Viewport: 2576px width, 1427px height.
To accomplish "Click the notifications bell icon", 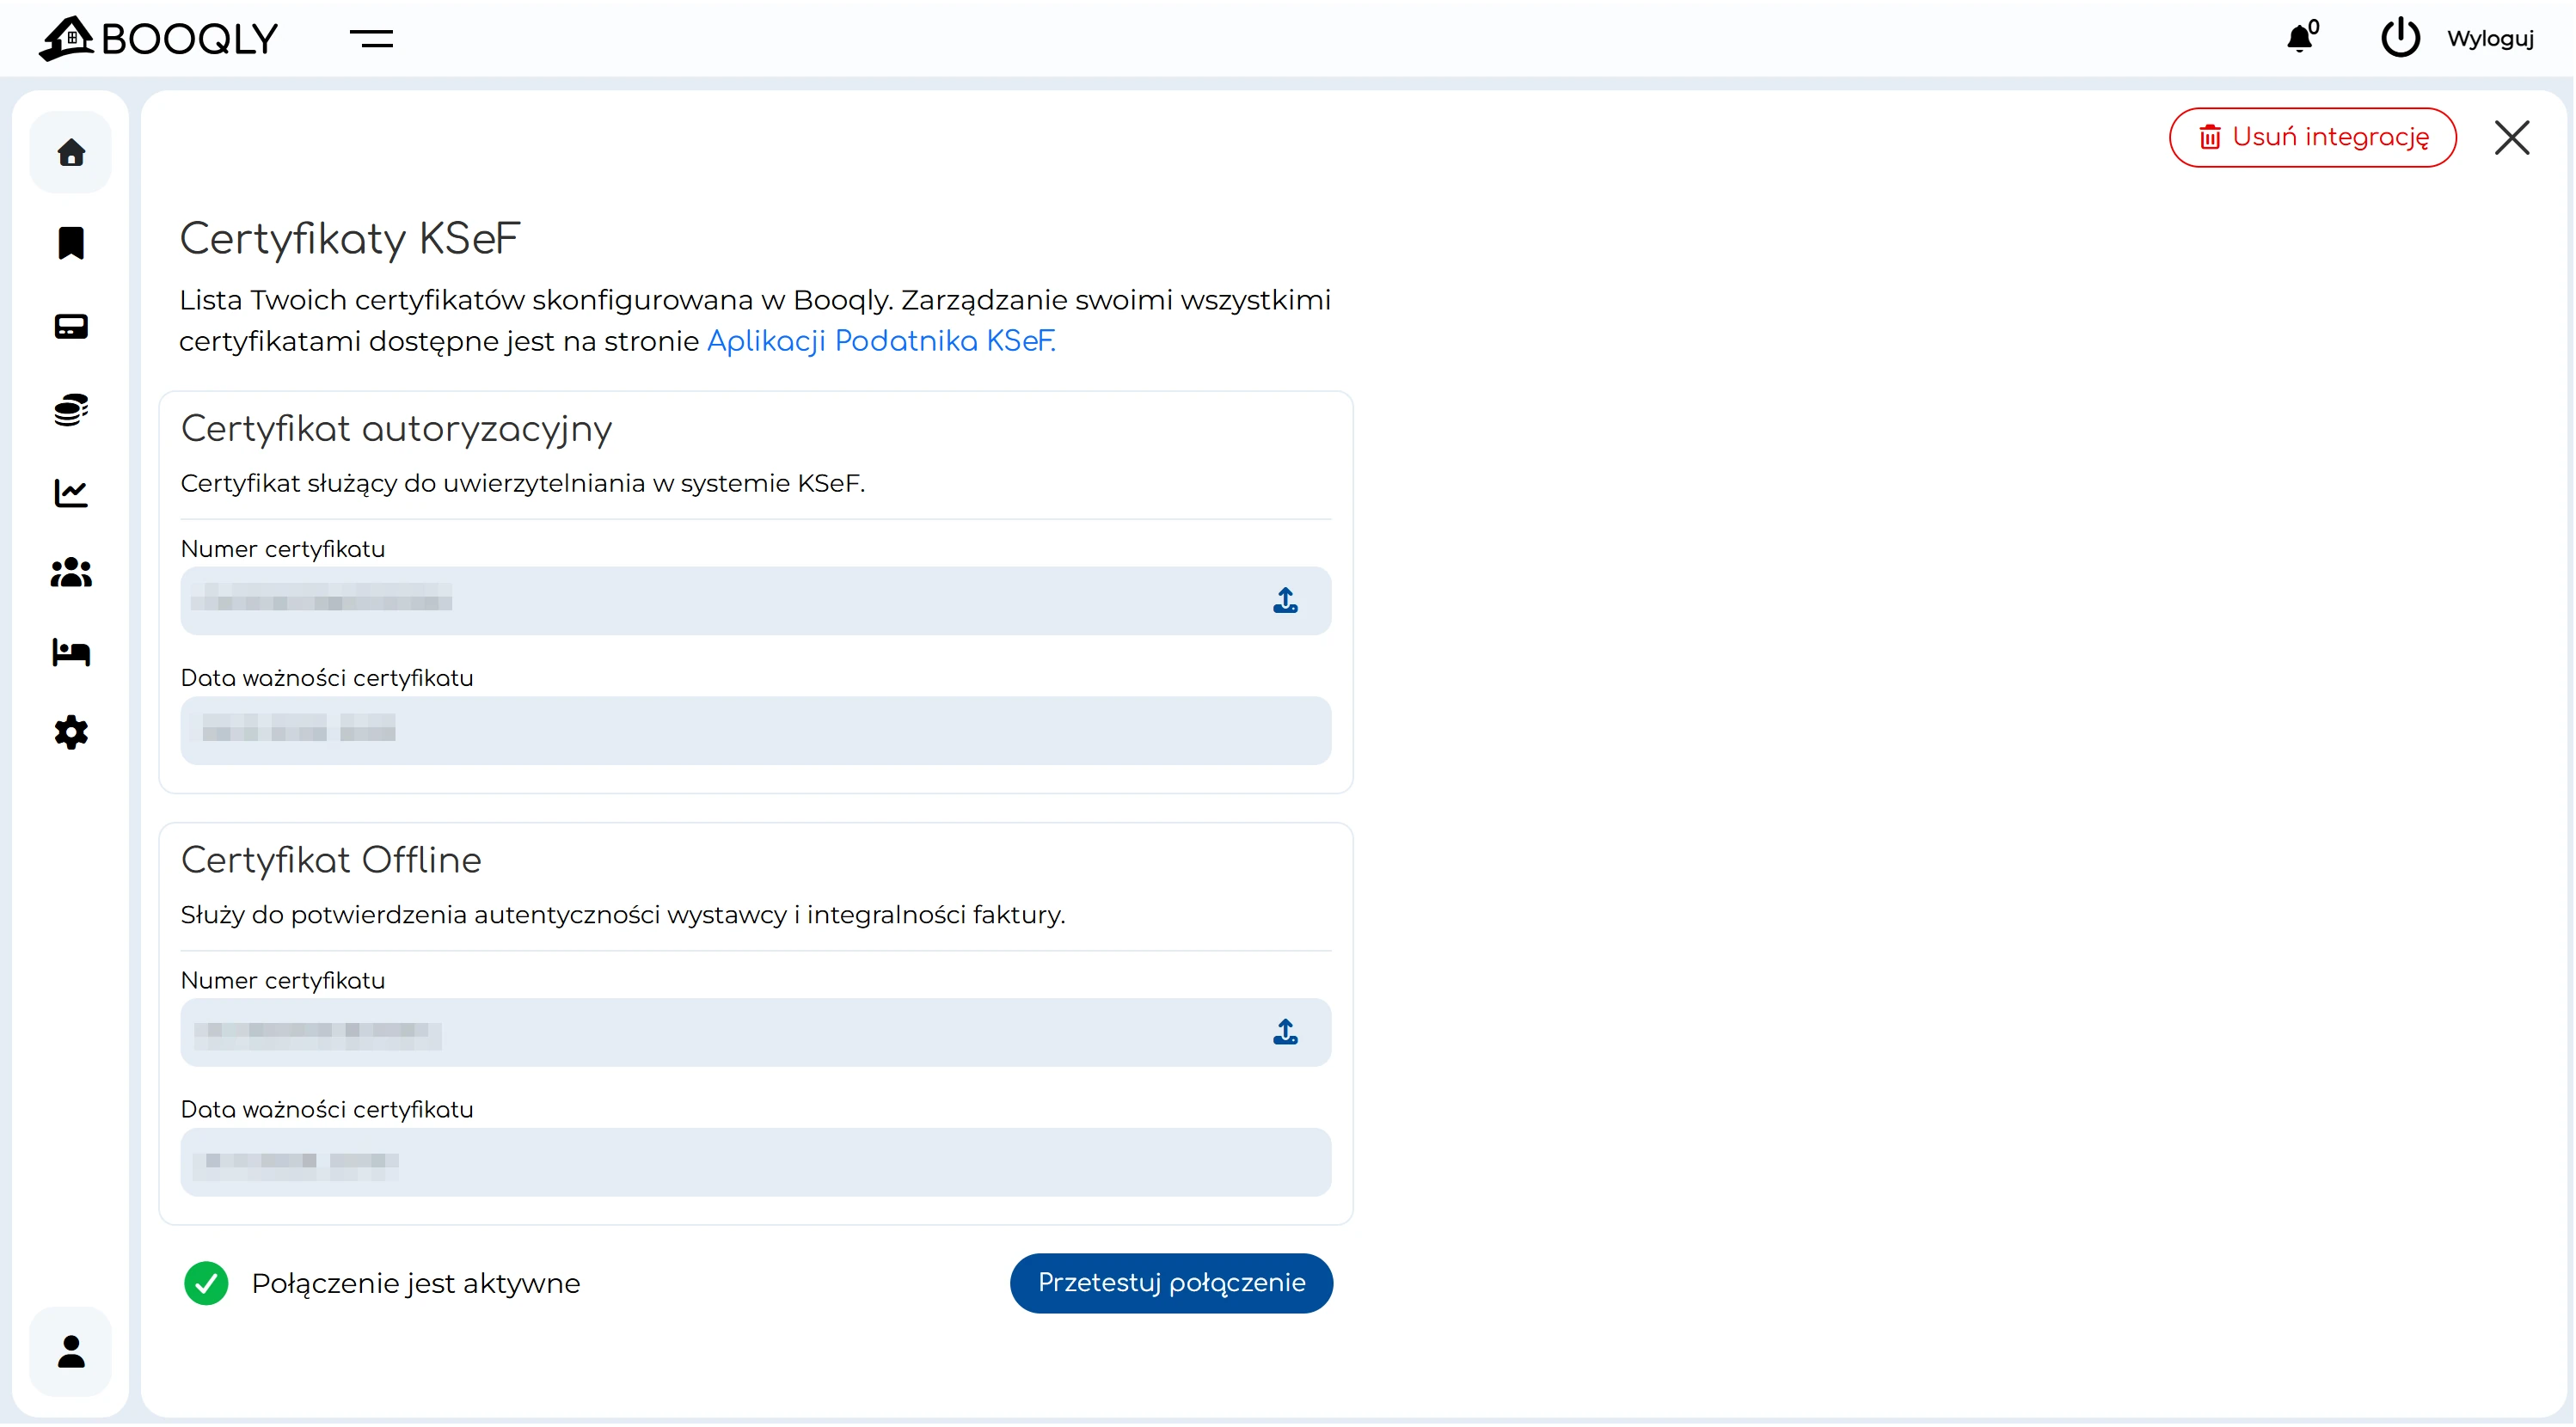I will [2299, 38].
